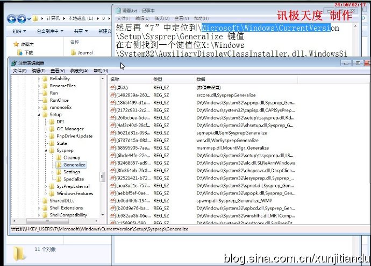This screenshot has width=371, height=266.
Task: Open the 组织 dropdown in Explorer toolbar
Action: (x=19, y=31)
